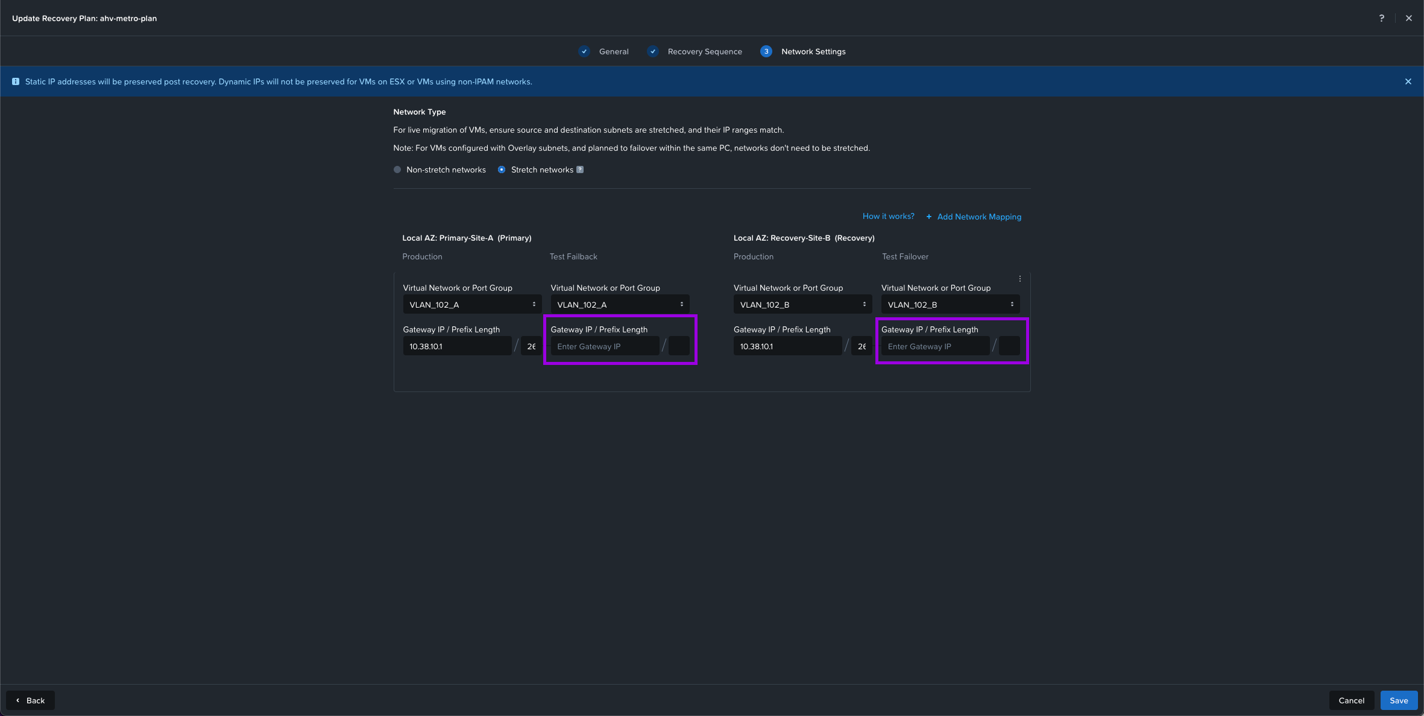Select Non-stretch networks radio button

pyautogui.click(x=397, y=169)
